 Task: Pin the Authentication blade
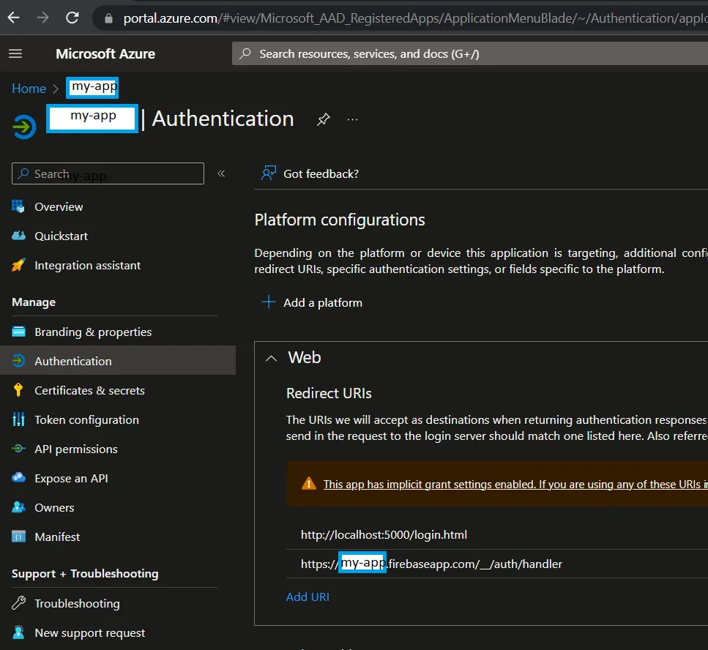pos(323,119)
